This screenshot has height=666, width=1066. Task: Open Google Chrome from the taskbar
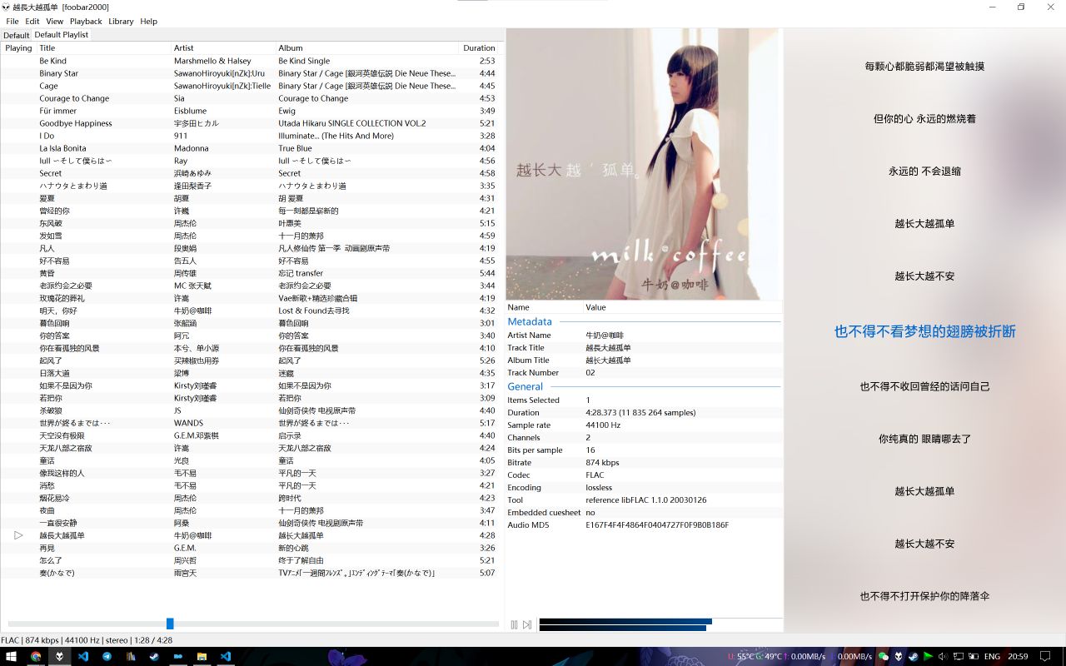point(36,656)
